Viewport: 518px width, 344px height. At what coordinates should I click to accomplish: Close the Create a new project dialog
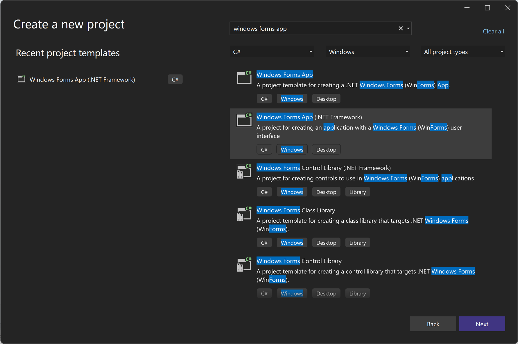(x=508, y=8)
